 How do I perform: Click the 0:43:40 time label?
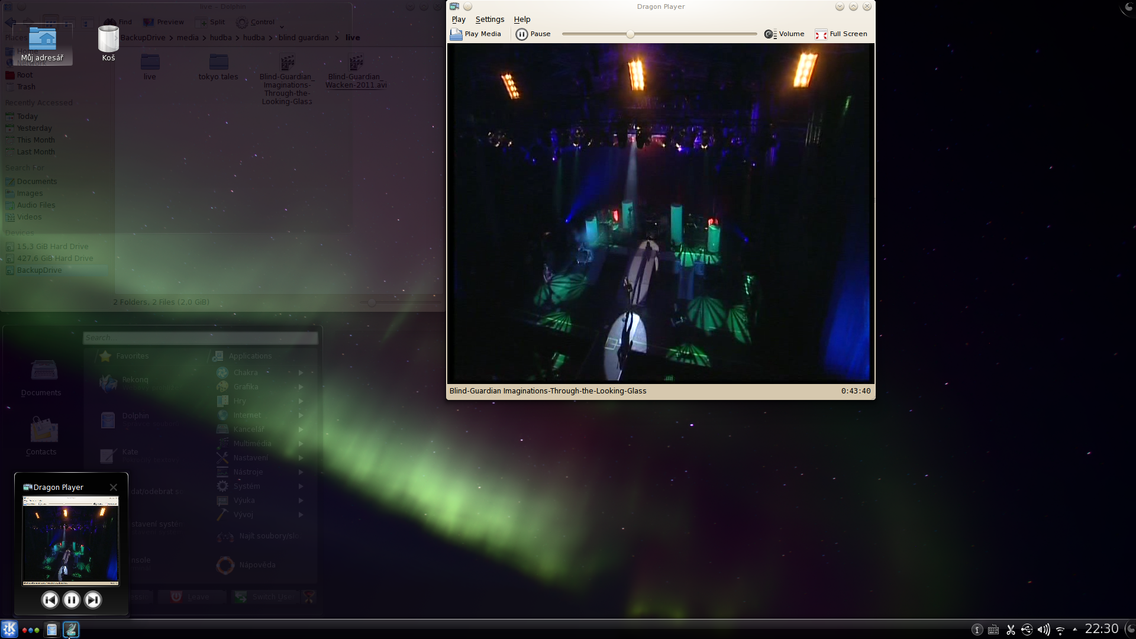856,391
